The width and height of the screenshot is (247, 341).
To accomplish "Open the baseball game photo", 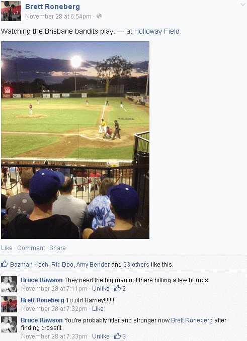I will tap(75, 140).
